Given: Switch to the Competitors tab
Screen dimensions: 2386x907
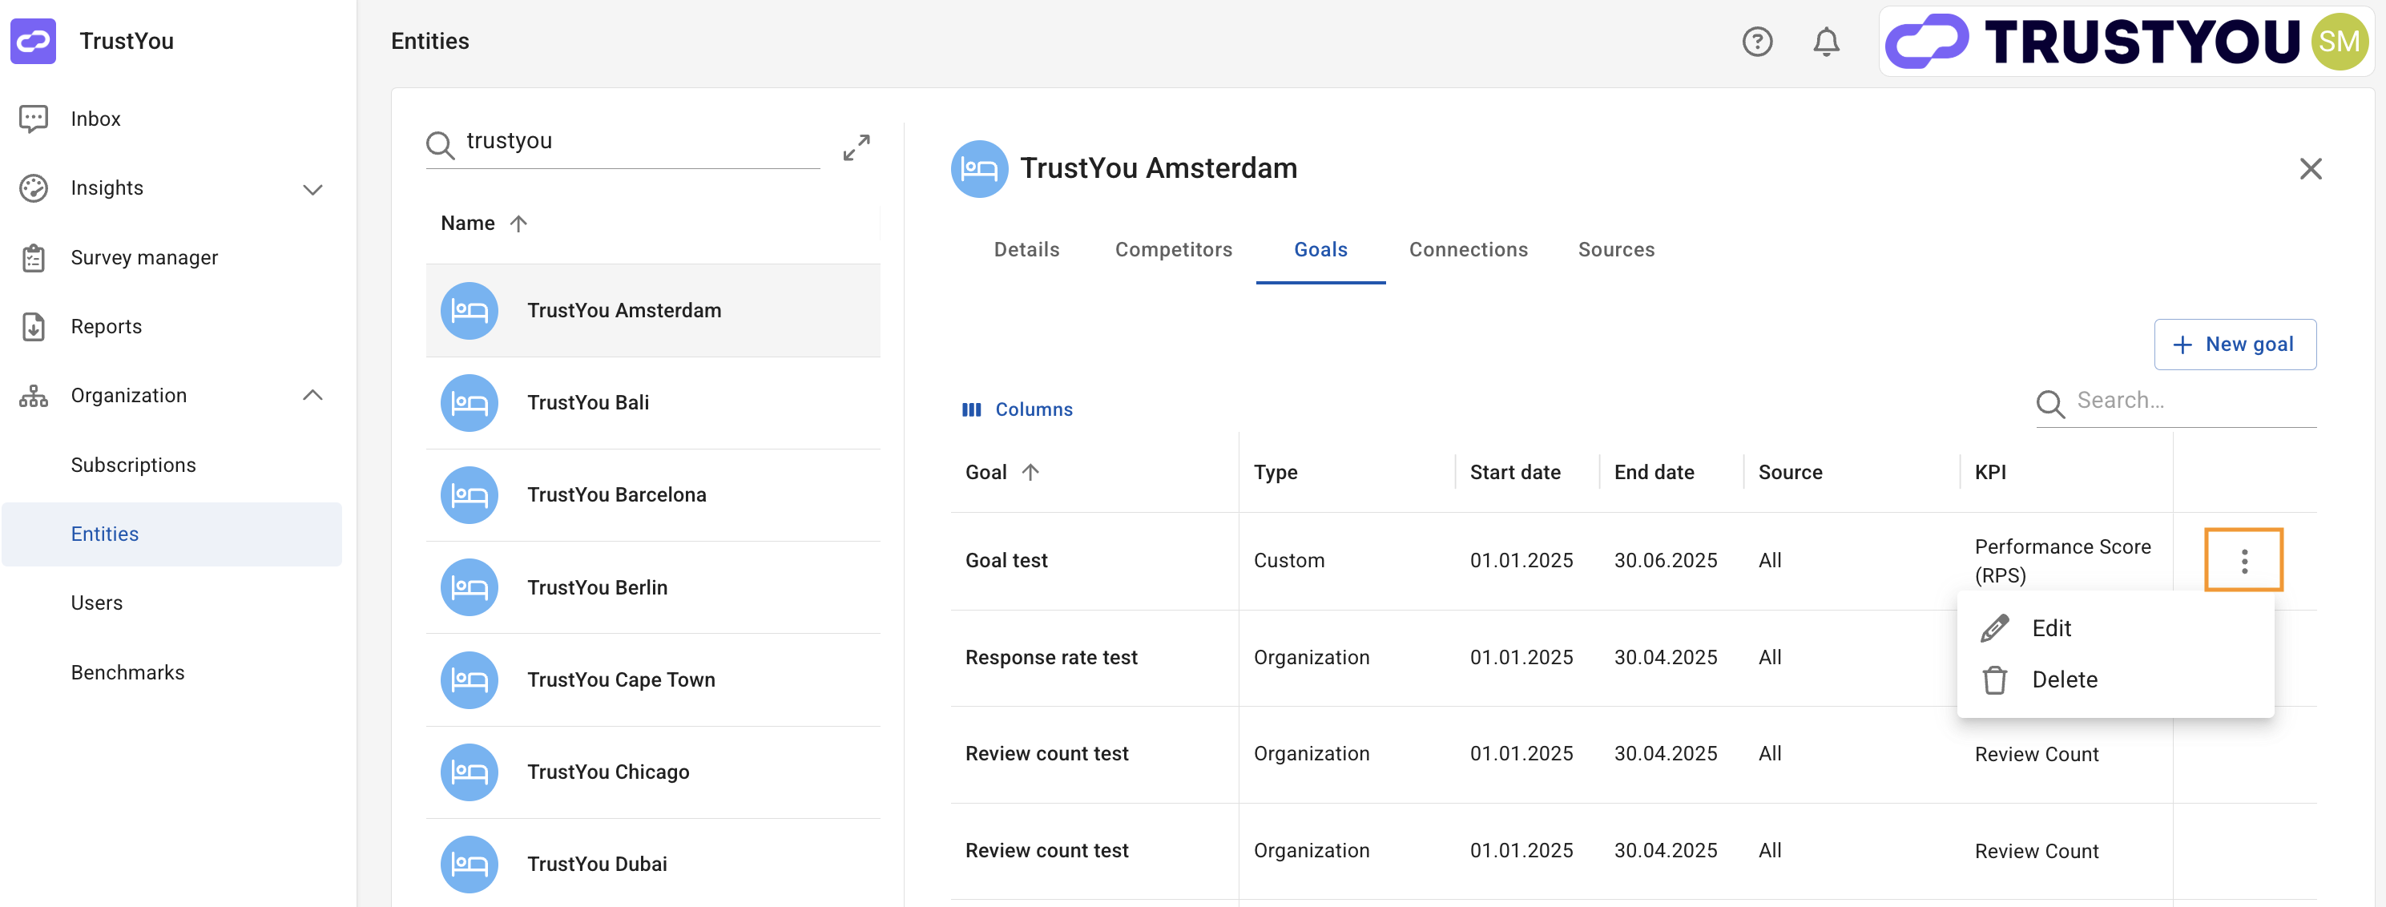Looking at the screenshot, I should pos(1173,249).
